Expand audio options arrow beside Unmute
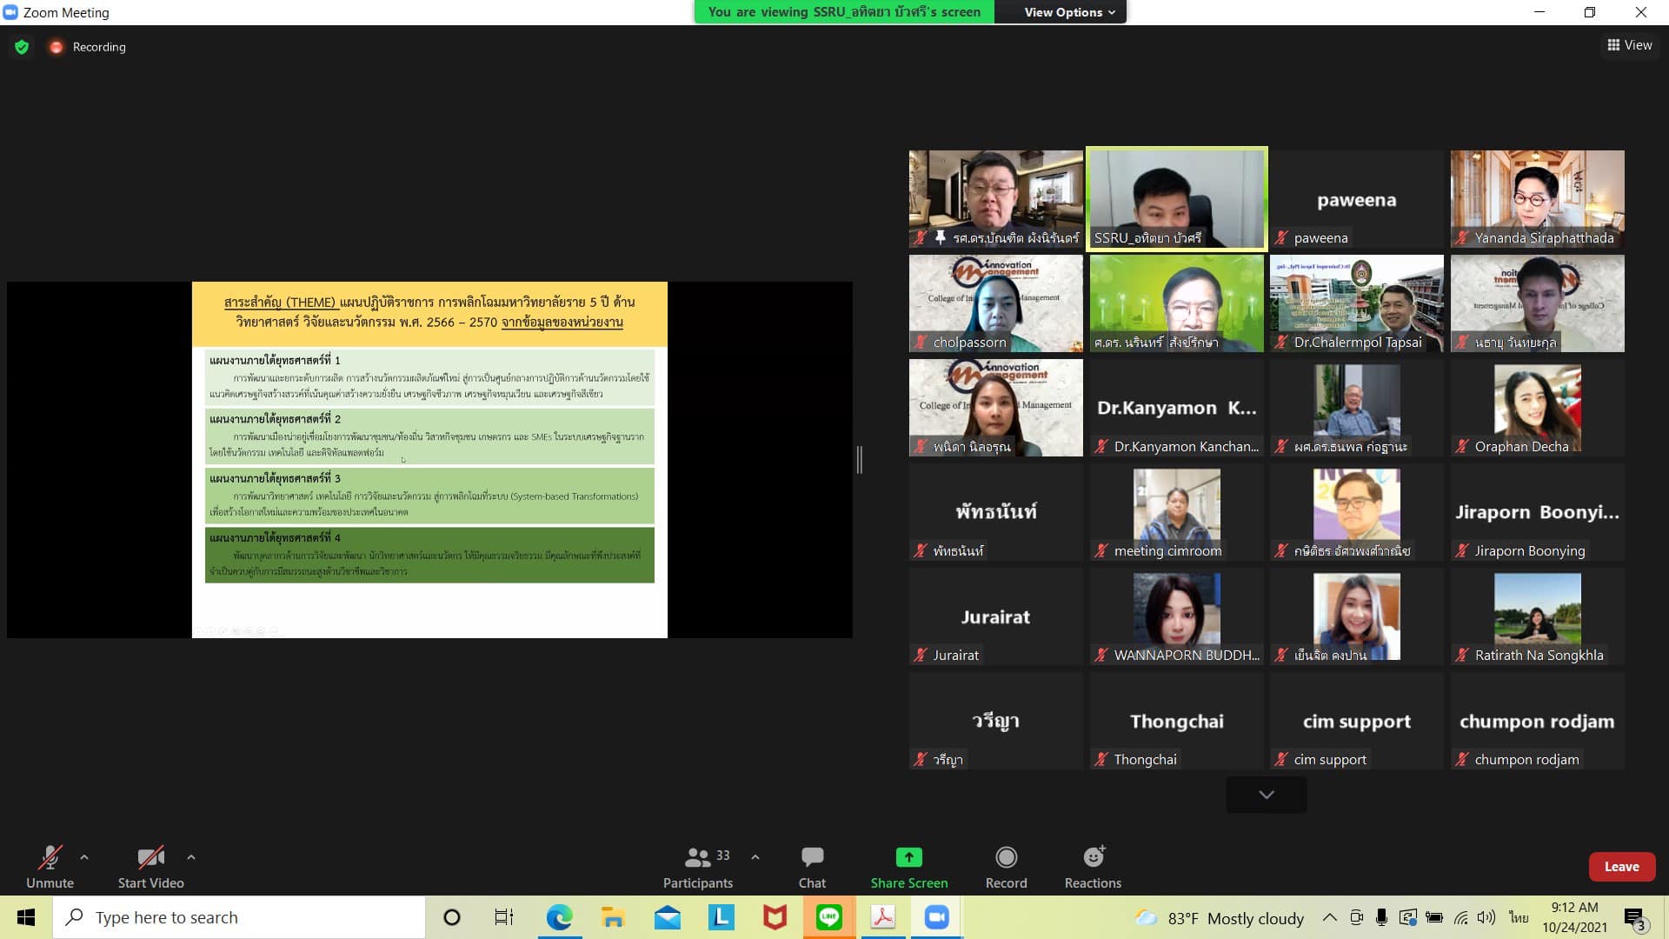The height and width of the screenshot is (939, 1669). click(84, 857)
